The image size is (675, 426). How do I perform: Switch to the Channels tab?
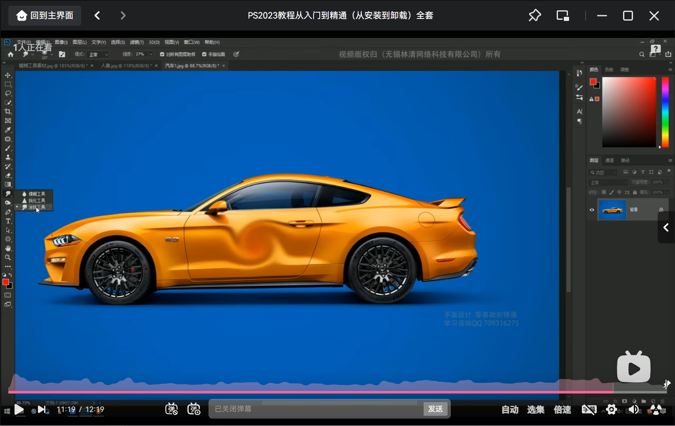click(x=609, y=161)
